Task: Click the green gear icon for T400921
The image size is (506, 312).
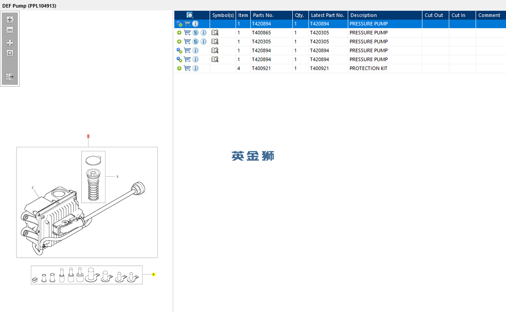Action: [179, 68]
